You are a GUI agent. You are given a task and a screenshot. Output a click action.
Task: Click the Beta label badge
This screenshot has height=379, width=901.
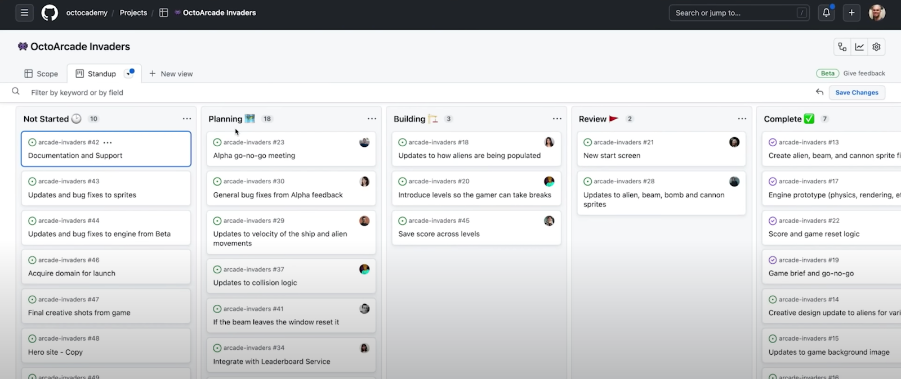[x=827, y=73]
